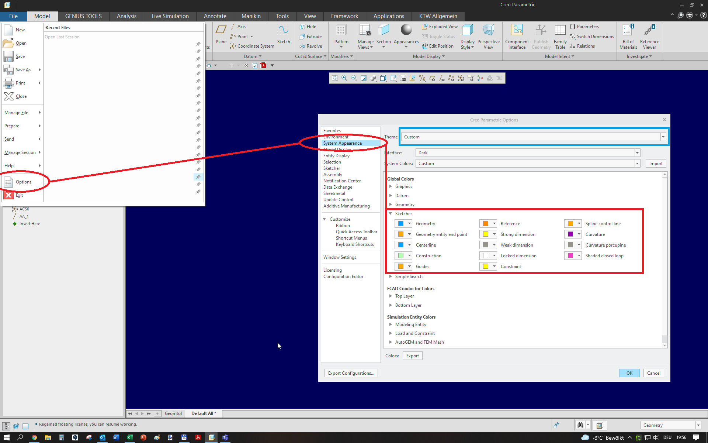Click the Plane datum icon

click(x=221, y=30)
